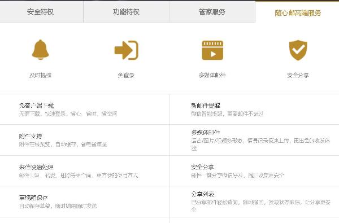Click the description under 分享列表
Viewport: 339px width, 223px height.
click(x=260, y=205)
